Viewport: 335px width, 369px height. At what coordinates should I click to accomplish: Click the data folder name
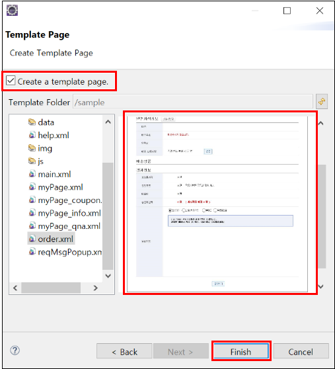(x=46, y=122)
